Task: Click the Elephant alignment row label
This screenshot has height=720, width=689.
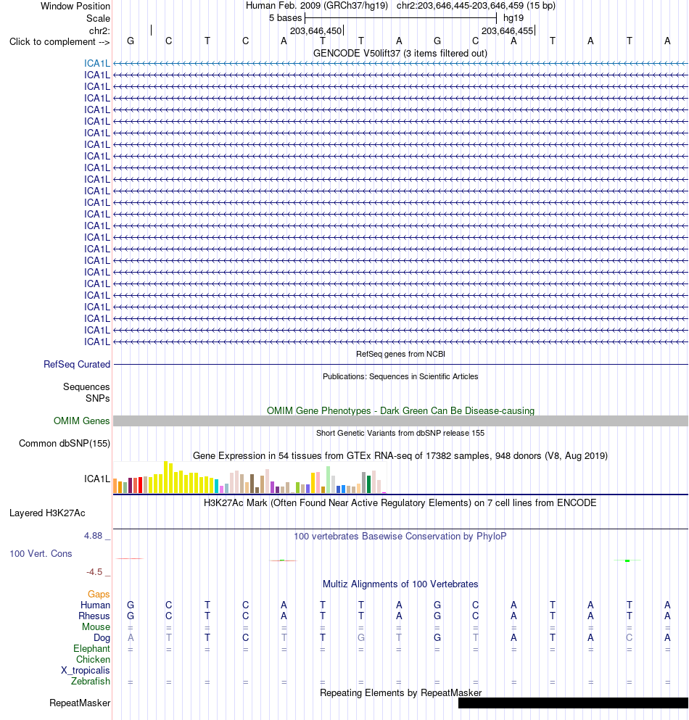Action: [x=92, y=649]
